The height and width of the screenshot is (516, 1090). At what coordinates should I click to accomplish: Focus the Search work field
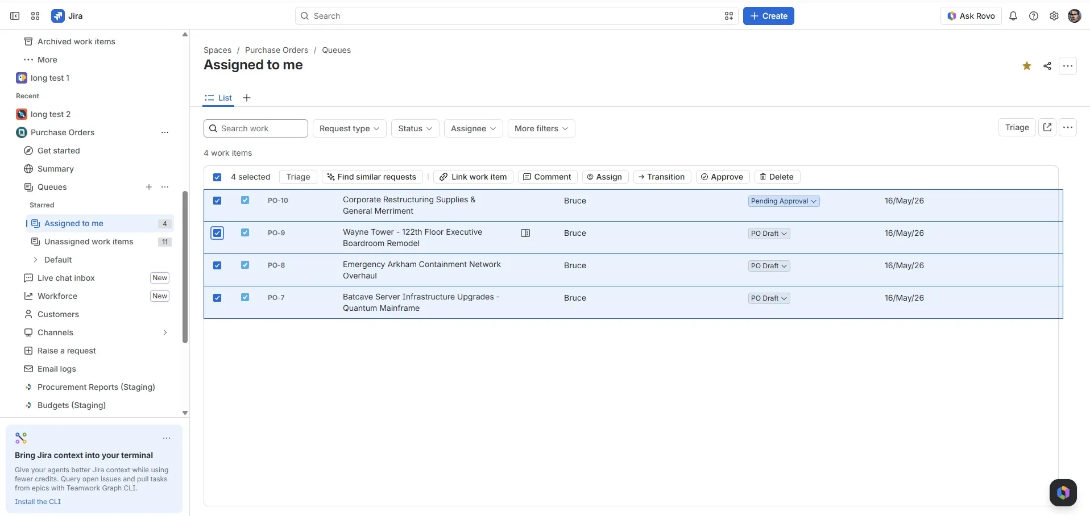256,128
